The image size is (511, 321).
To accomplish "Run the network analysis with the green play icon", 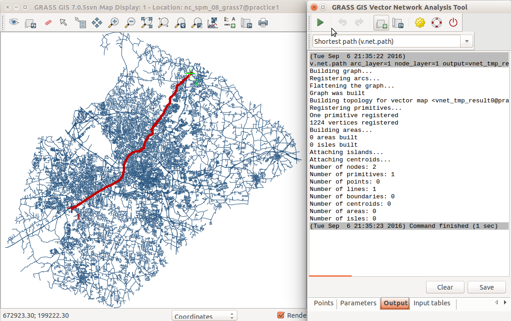I will coord(320,22).
